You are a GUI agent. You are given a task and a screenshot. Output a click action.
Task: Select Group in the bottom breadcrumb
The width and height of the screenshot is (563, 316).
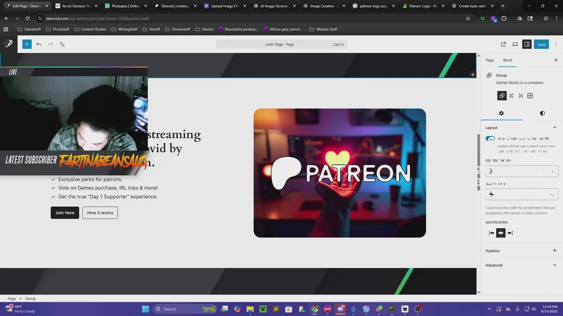click(30, 298)
